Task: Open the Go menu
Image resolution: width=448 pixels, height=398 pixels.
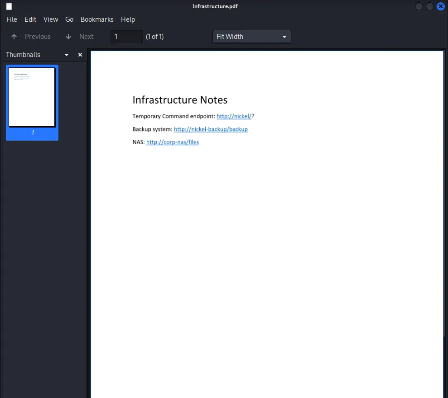Action: tap(69, 19)
